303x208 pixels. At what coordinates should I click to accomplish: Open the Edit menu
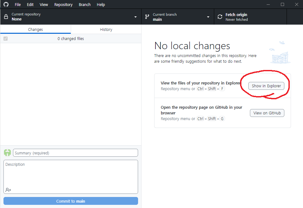pos(30,4)
